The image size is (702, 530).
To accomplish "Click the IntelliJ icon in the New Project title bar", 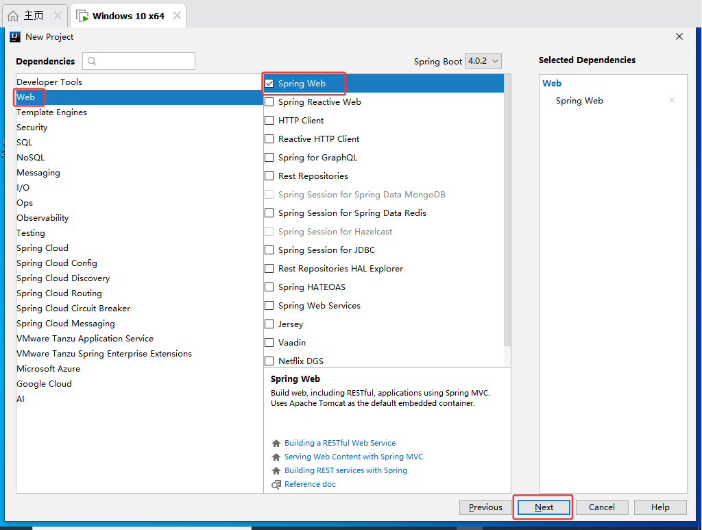I will point(15,37).
